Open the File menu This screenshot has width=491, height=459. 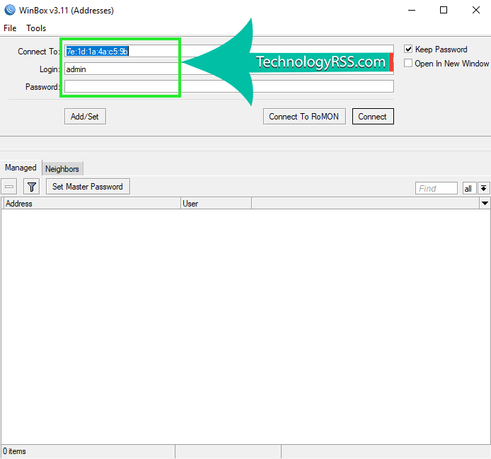coord(10,28)
